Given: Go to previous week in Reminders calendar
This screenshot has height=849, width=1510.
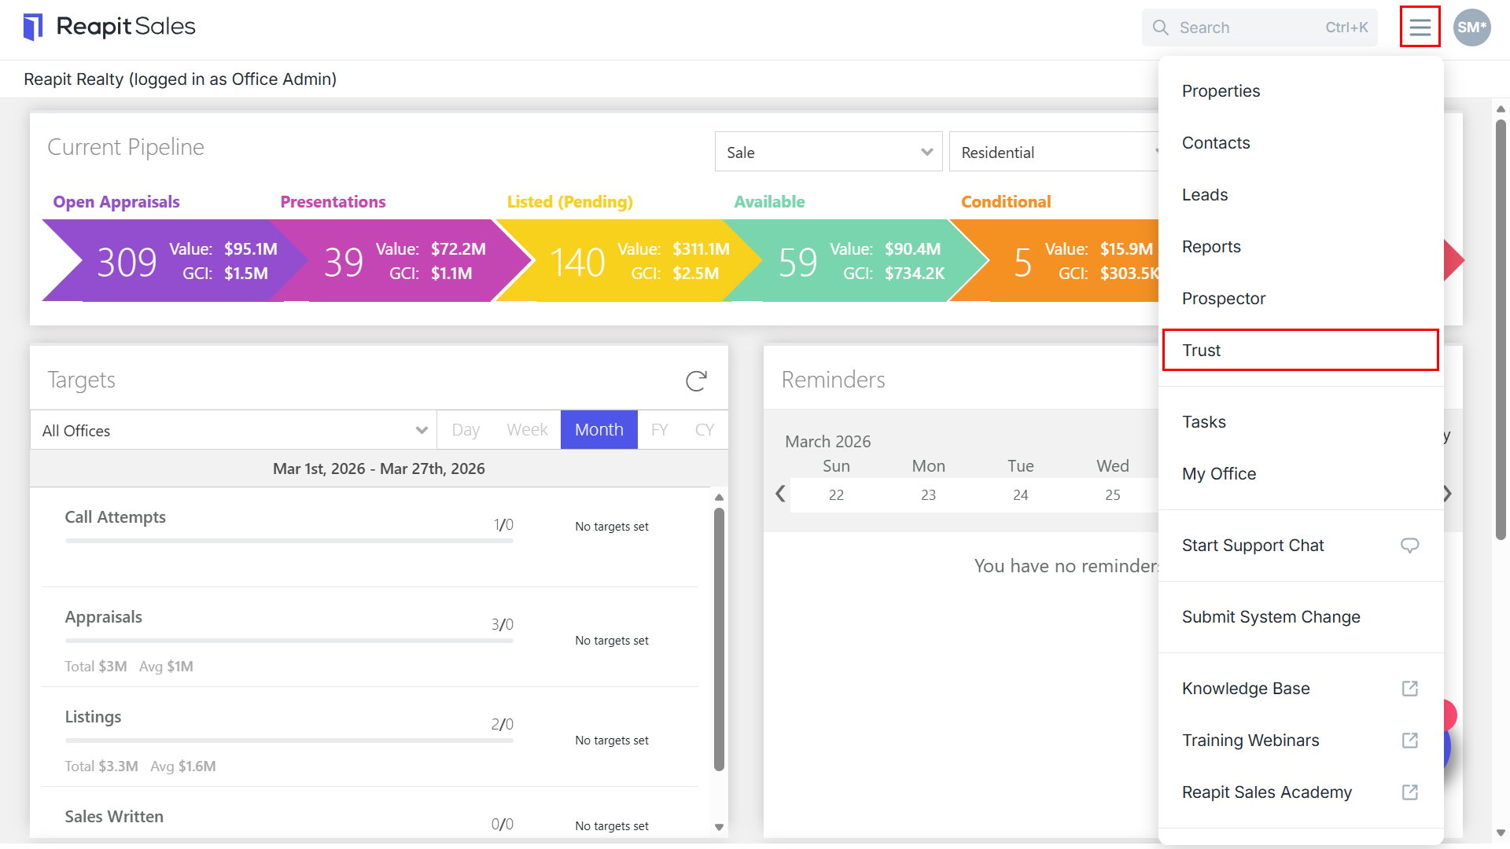Looking at the screenshot, I should point(780,494).
